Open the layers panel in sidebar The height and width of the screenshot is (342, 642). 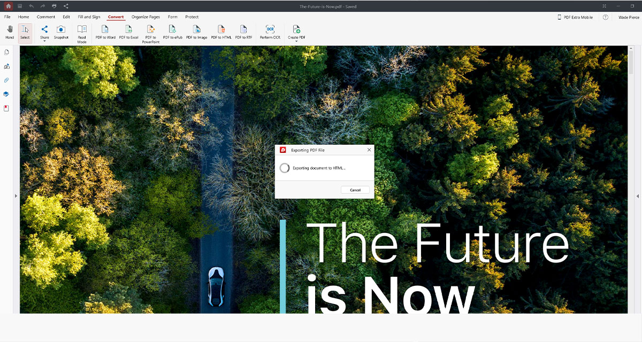click(x=7, y=94)
